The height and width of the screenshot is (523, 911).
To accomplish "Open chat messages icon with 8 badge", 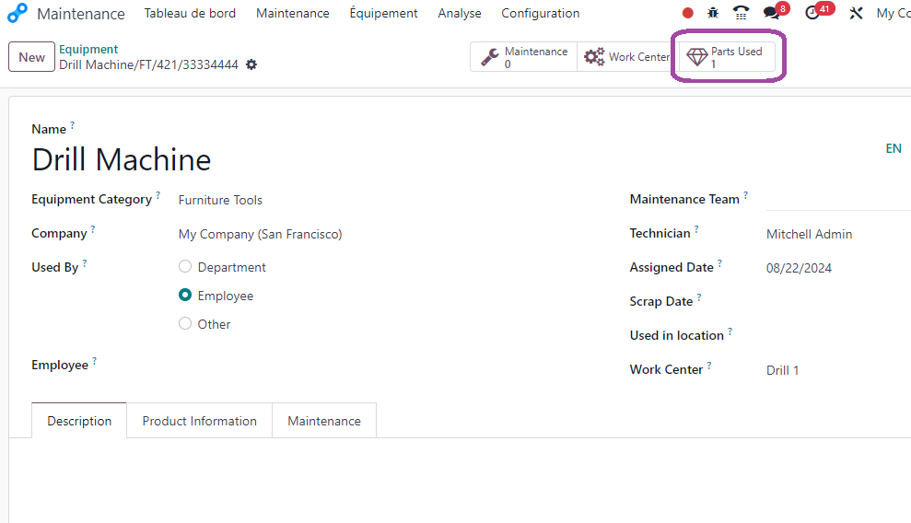I will click(772, 13).
